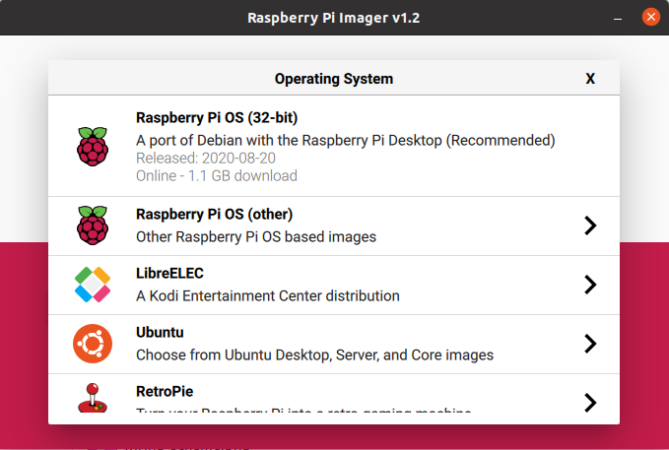Click the LibreELEC colorful diamond logo
Image resolution: width=669 pixels, height=450 pixels.
tap(93, 285)
